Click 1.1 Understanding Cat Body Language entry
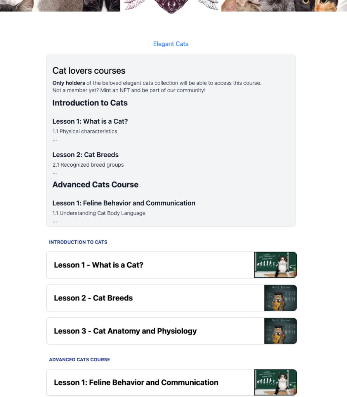The width and height of the screenshot is (347, 397). 99,213
